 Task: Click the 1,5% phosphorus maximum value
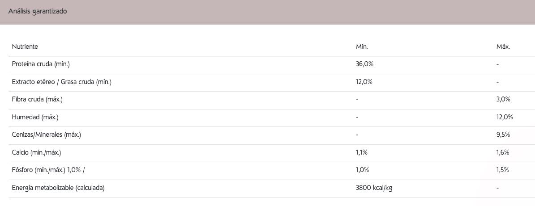[x=503, y=170]
